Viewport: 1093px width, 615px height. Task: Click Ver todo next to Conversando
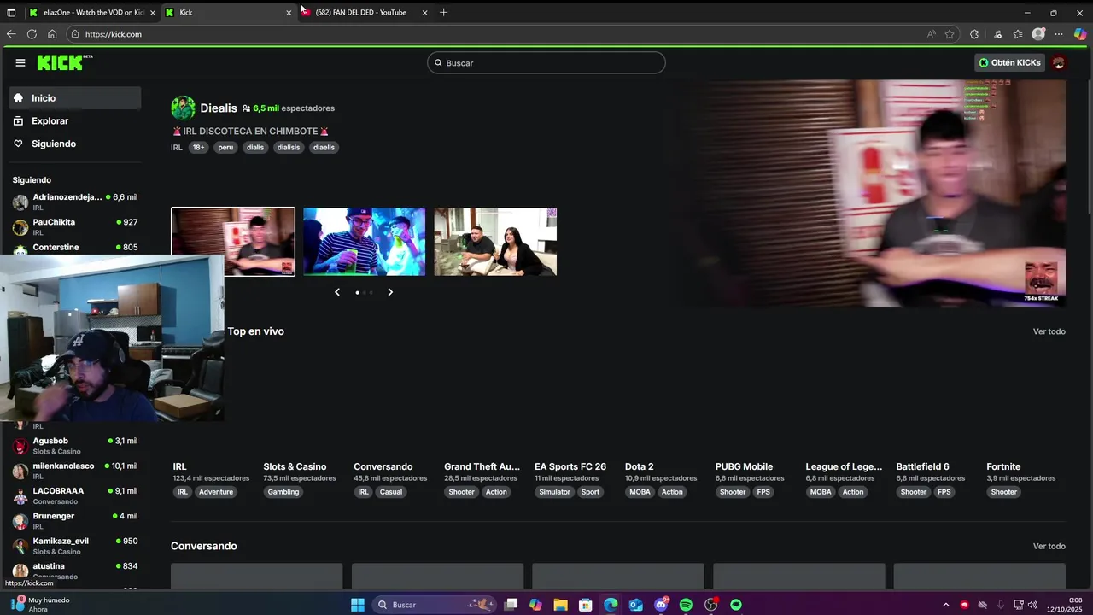(x=1049, y=546)
